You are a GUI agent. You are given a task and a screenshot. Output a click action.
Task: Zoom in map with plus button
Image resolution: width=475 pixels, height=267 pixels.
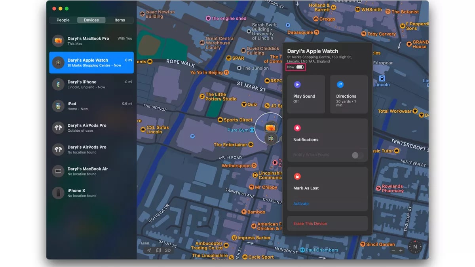pos(401,250)
